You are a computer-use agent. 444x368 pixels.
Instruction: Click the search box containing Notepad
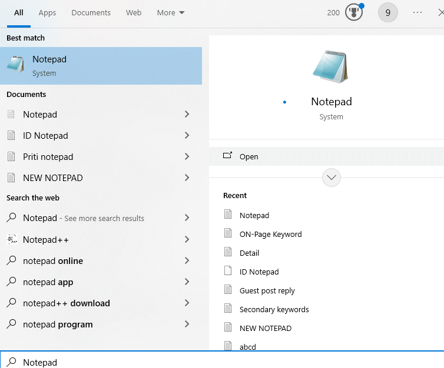(224, 362)
